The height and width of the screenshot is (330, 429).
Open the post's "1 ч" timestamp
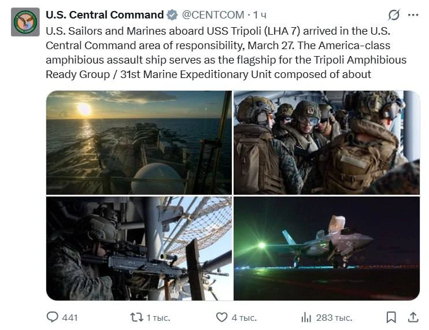260,15
